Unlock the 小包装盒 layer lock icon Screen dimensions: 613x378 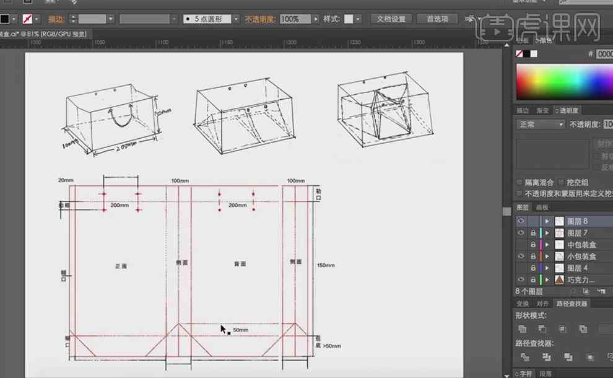pos(533,257)
